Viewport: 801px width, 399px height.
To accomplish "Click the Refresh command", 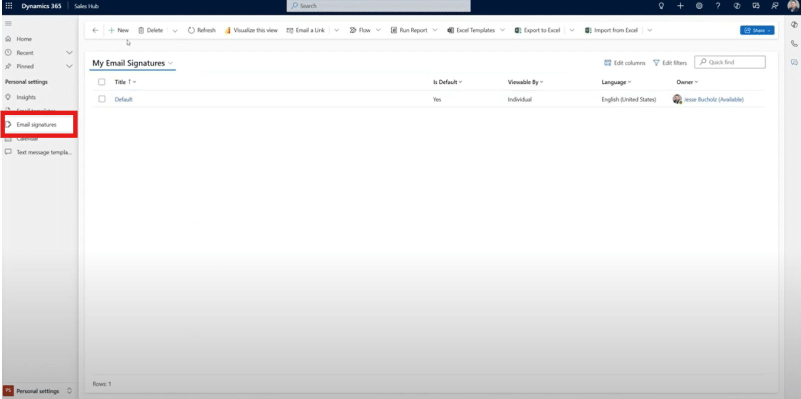I will 202,30.
